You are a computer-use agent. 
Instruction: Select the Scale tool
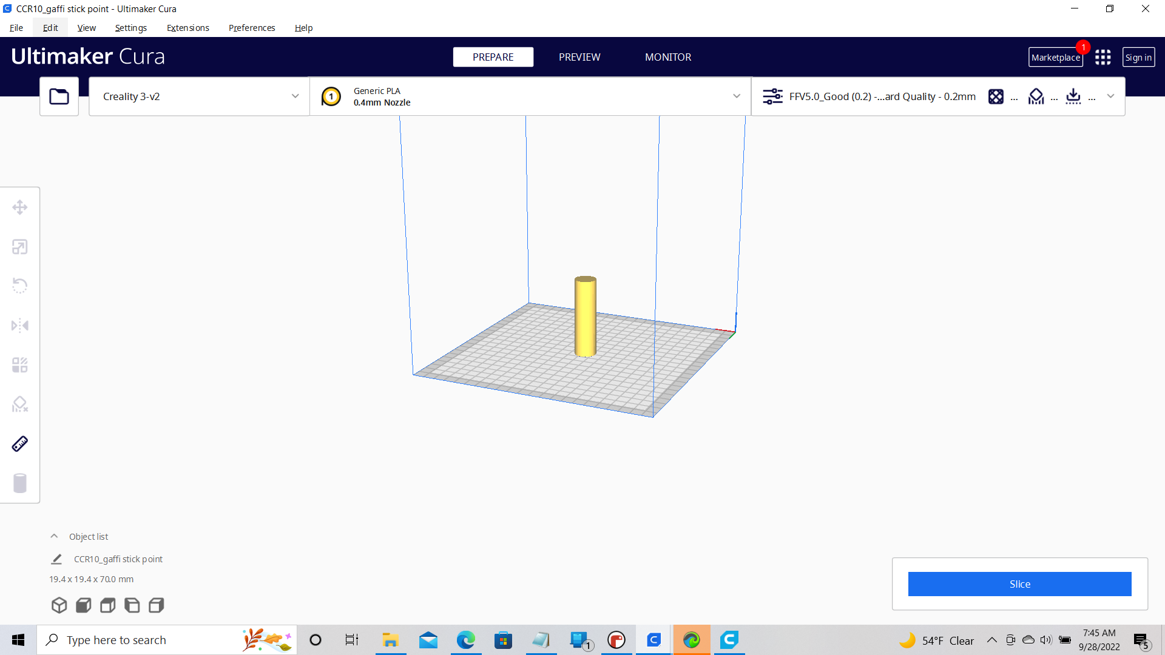(20, 247)
